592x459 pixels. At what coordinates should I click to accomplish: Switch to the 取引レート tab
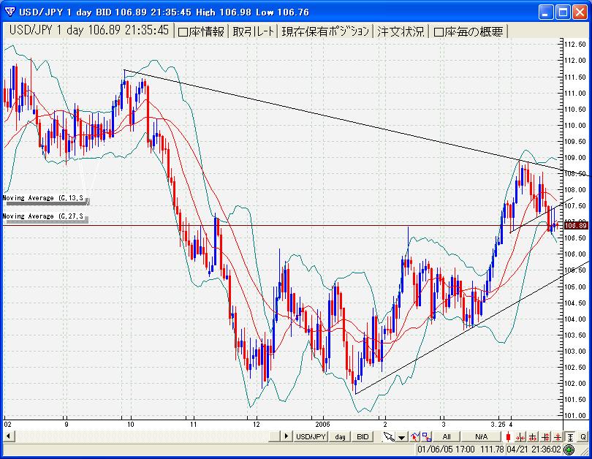253,31
